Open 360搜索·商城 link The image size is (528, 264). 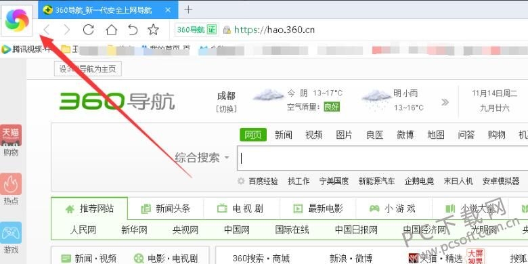click(x=261, y=259)
